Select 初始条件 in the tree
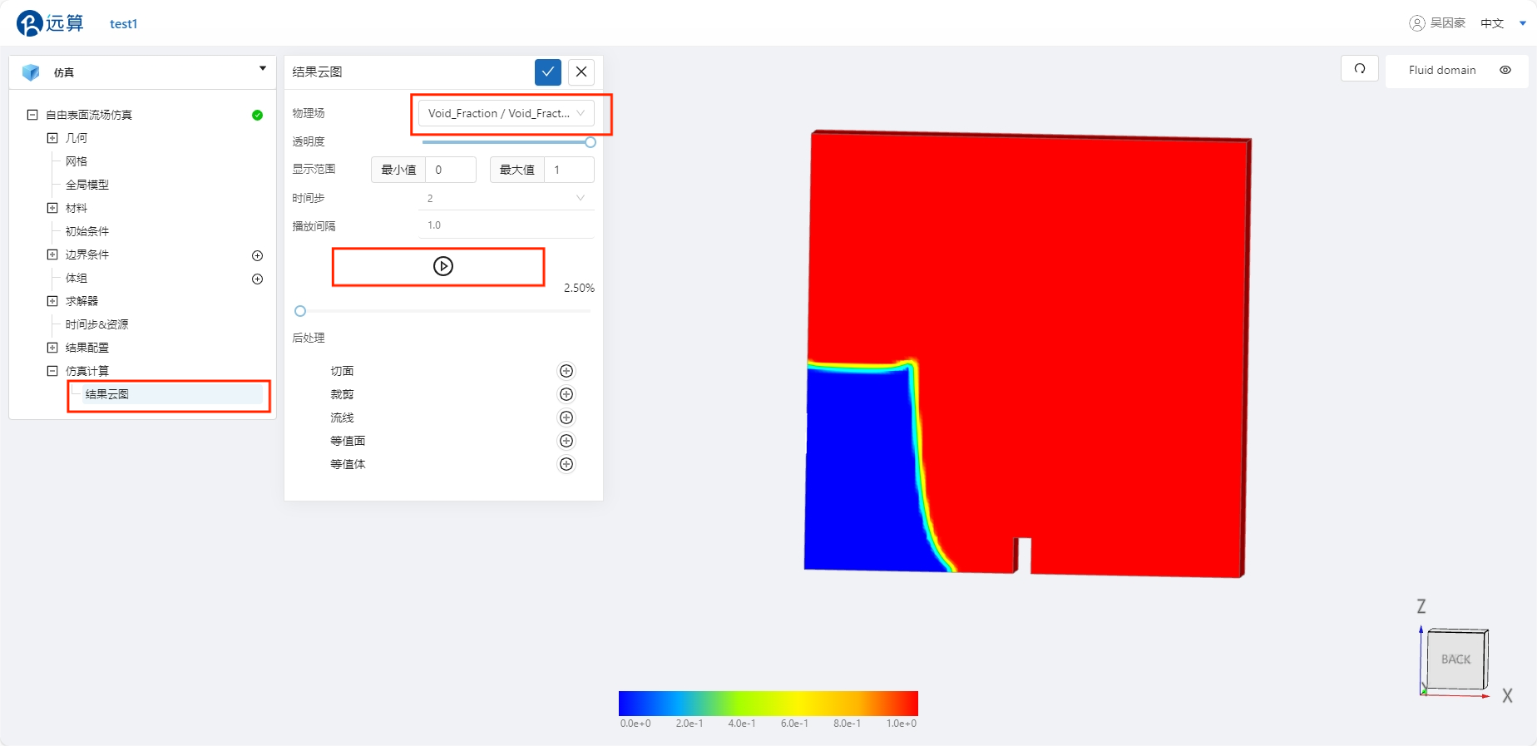 pyautogui.click(x=87, y=231)
